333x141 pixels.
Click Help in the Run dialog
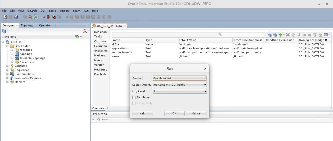[142, 114]
